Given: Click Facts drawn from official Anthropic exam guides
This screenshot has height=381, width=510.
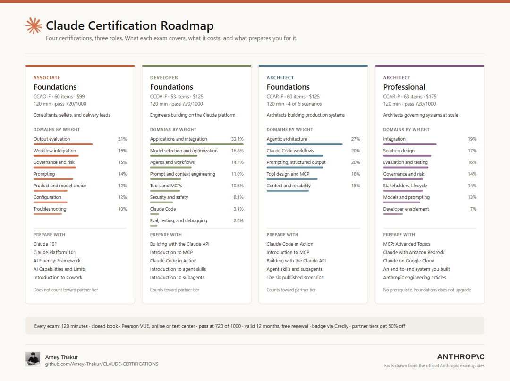Looking at the screenshot, I should click(x=434, y=366).
